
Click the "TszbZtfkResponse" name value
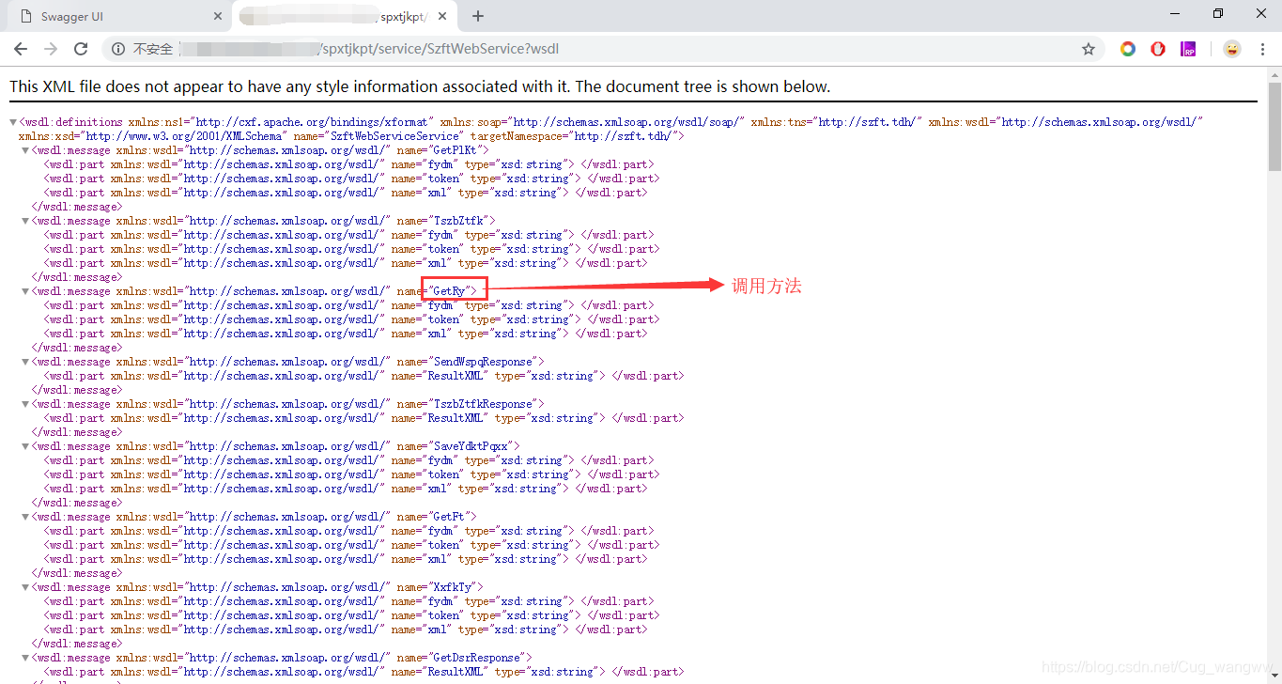click(x=481, y=404)
